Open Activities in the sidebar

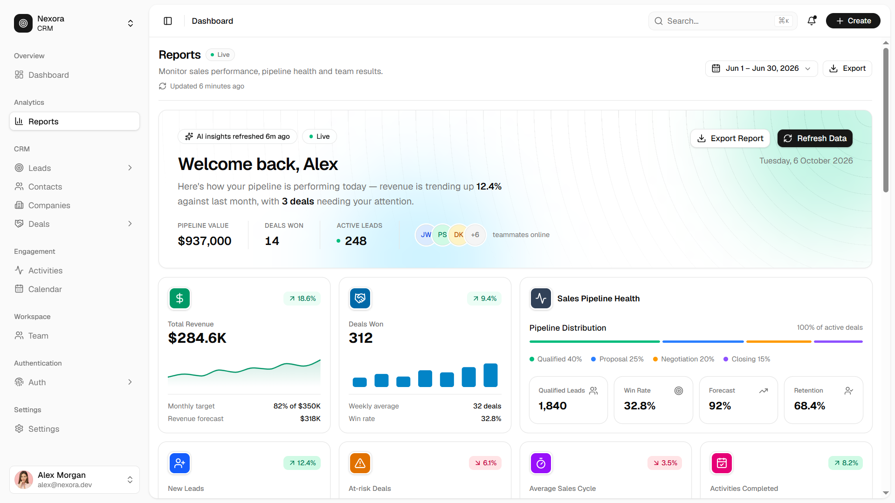[75, 271]
